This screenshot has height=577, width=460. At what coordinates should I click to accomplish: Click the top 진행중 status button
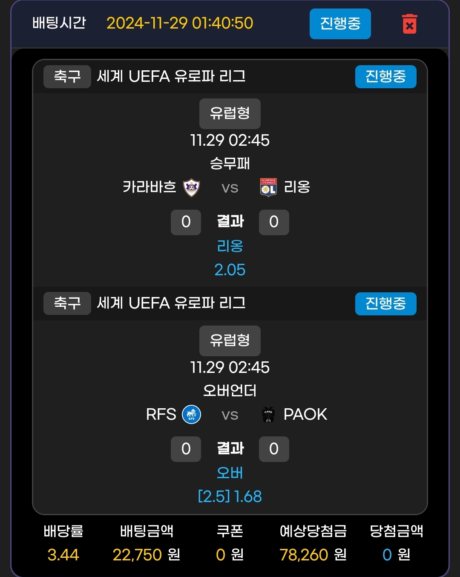point(340,24)
